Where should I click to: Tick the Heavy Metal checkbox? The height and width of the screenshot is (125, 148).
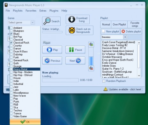coord(11,69)
